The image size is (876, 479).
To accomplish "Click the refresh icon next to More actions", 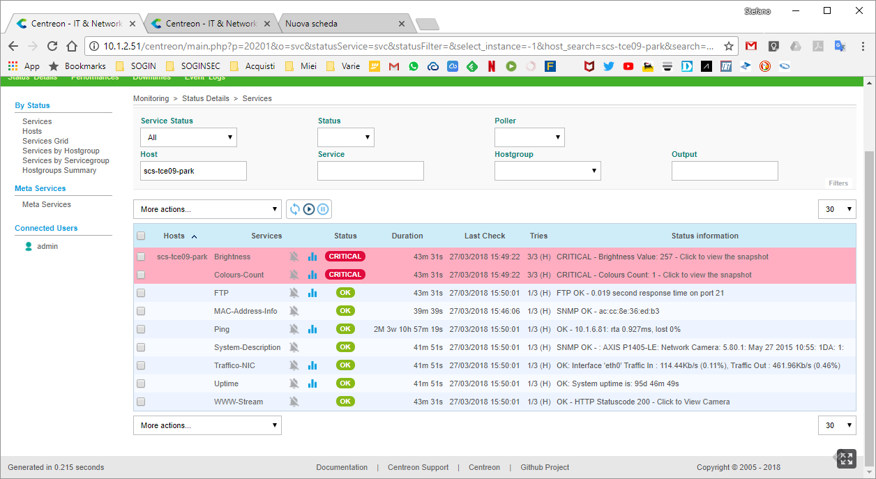I will 295,209.
